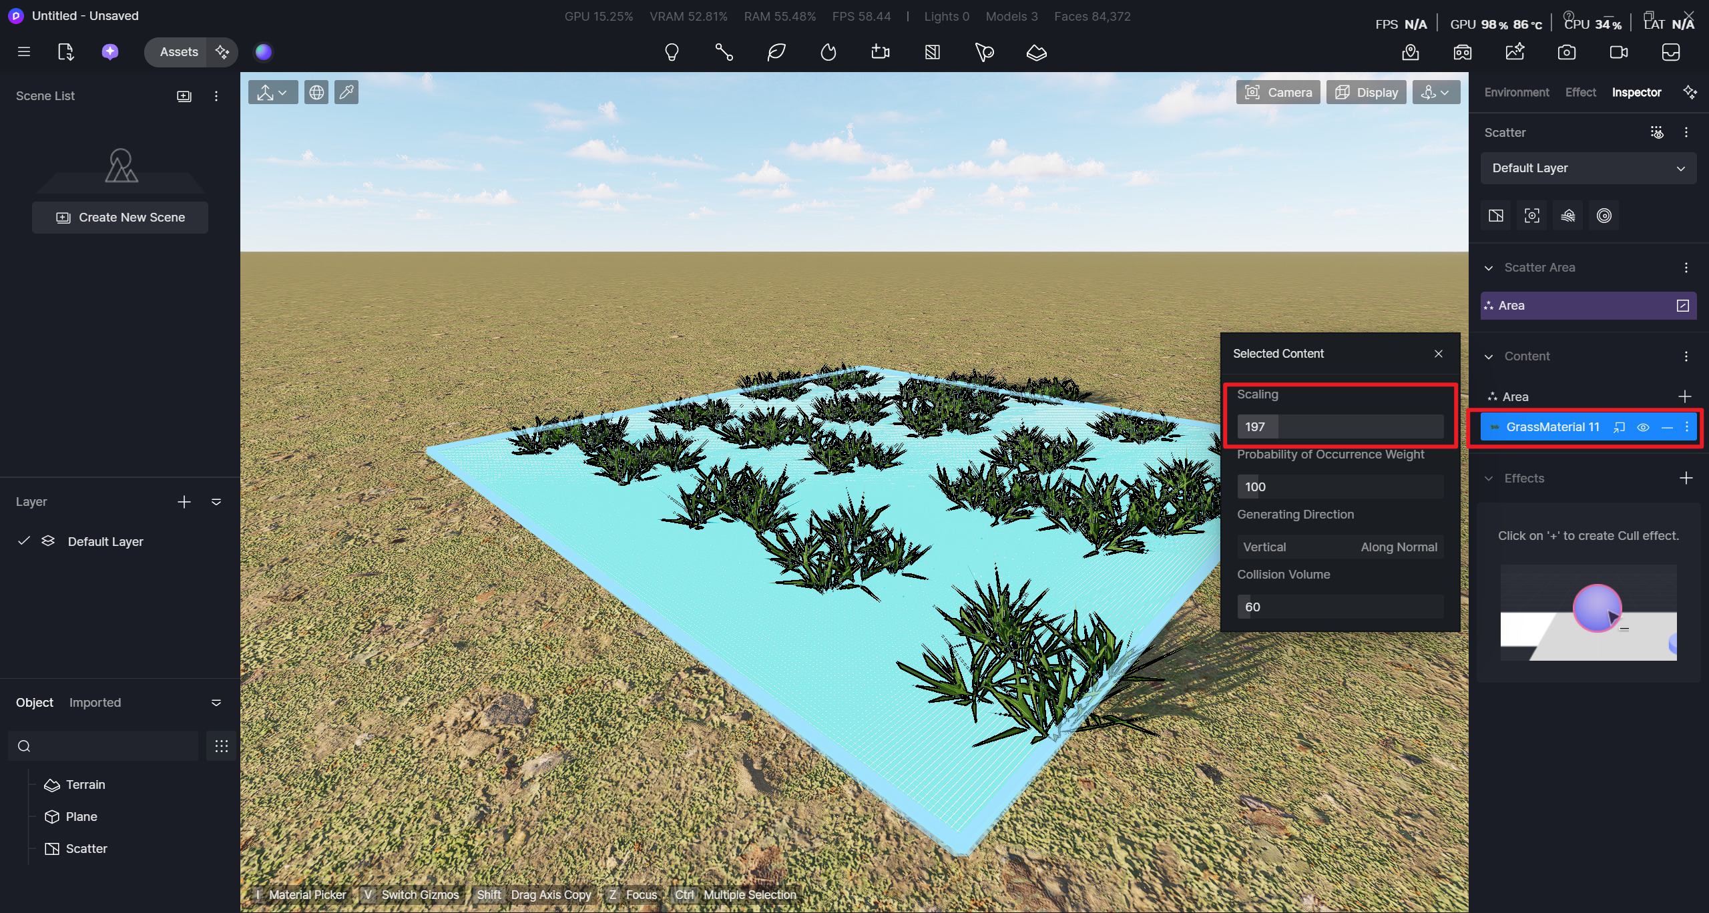Open the Default Layer dropdown in Scatter

pos(1588,168)
